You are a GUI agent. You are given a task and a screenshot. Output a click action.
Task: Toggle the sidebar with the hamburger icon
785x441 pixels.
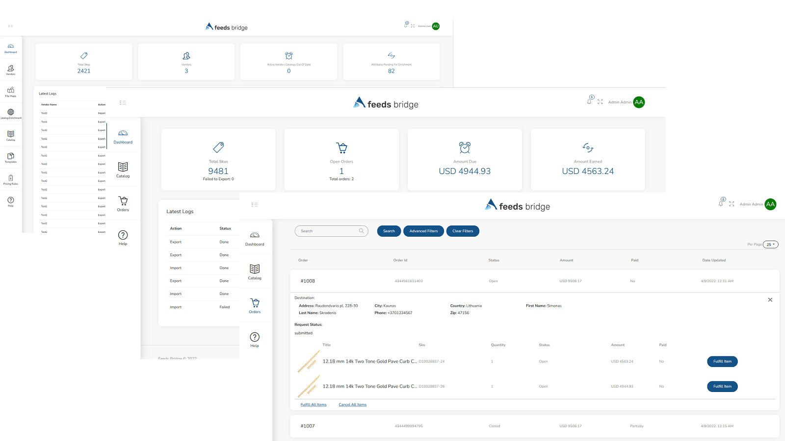[255, 204]
